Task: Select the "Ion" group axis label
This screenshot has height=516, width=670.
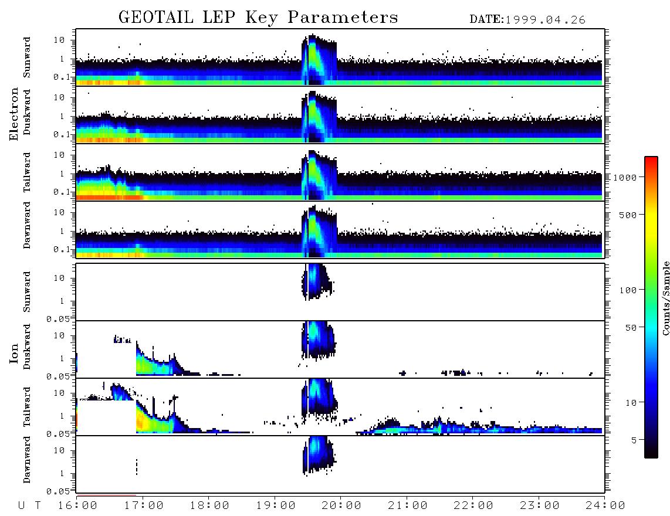Action: pos(14,353)
